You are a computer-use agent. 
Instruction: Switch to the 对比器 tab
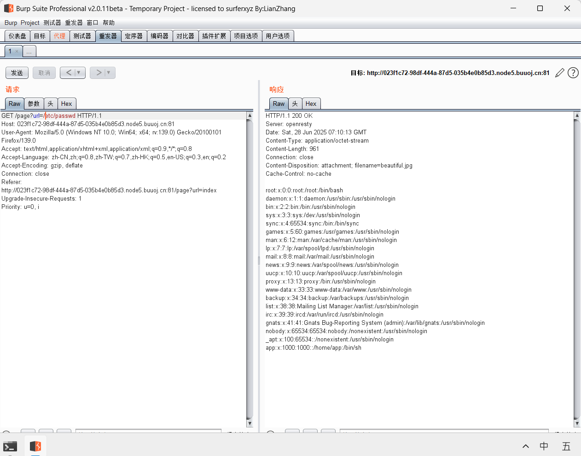186,36
